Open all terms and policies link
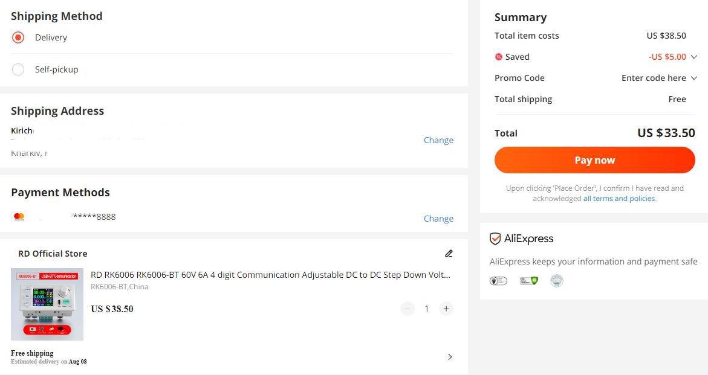 (619, 199)
